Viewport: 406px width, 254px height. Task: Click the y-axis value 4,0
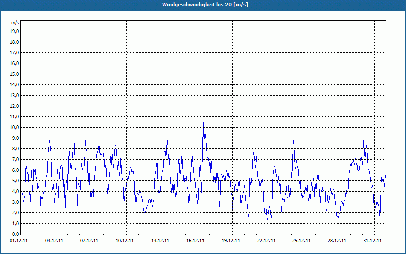coord(16,191)
